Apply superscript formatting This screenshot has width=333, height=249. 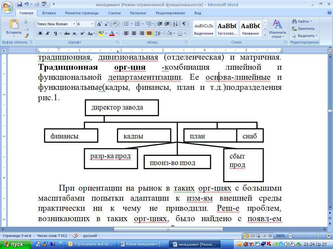coord(82,33)
